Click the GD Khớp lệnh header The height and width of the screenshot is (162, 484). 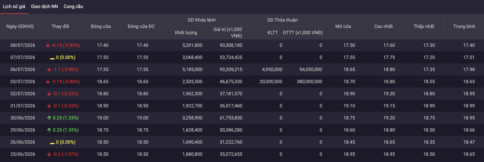[x=202, y=20]
